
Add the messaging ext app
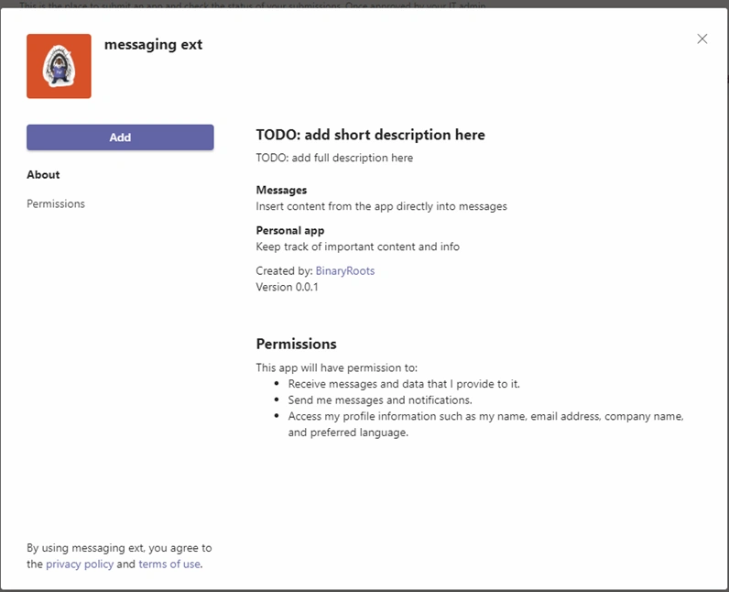click(120, 137)
